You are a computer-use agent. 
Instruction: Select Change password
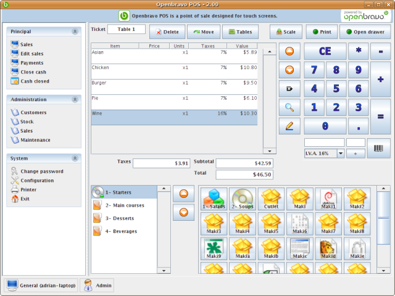(x=37, y=171)
